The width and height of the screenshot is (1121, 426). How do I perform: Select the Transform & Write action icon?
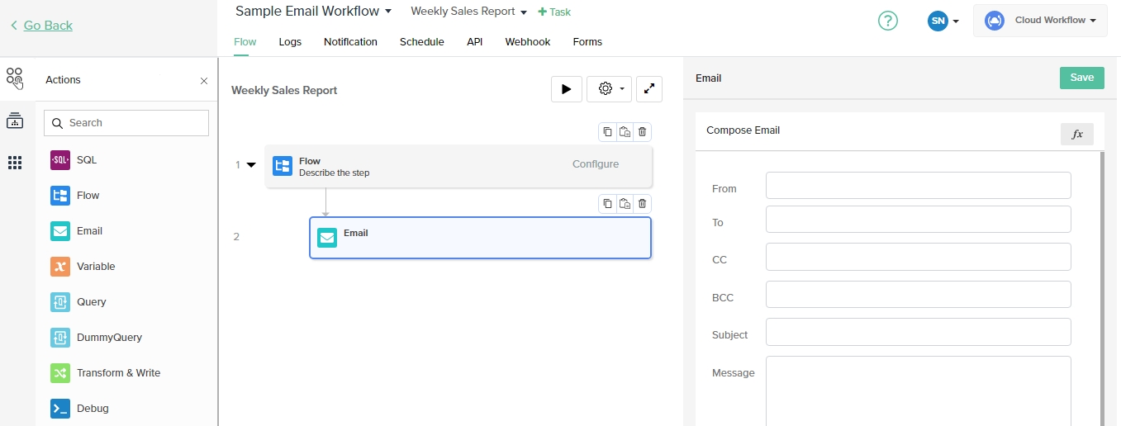(60, 373)
